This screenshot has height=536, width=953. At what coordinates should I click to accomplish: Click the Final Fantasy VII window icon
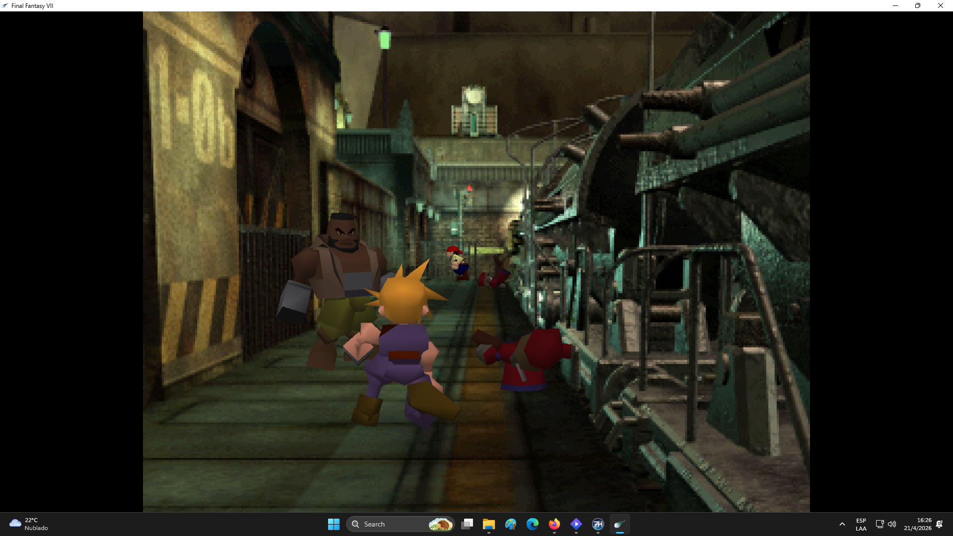coord(5,6)
